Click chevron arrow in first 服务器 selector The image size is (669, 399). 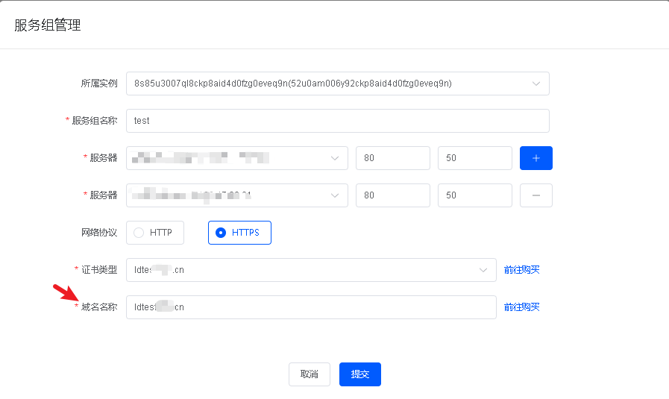tap(333, 158)
